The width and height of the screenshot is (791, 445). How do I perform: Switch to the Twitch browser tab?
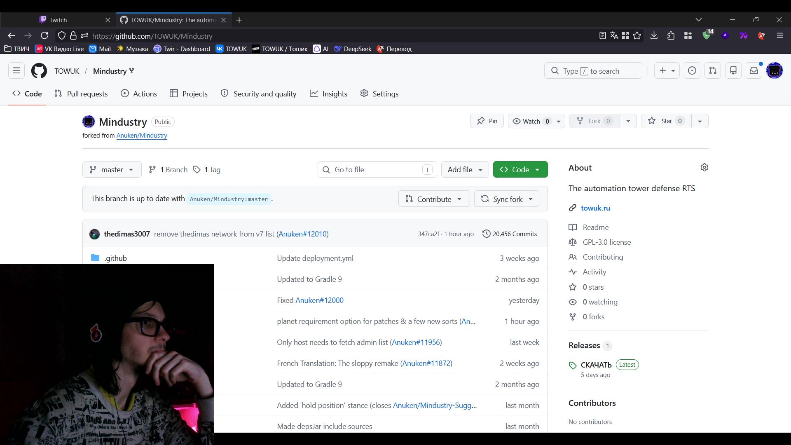point(58,20)
